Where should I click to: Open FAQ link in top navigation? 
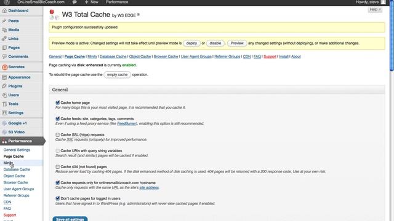257,56
